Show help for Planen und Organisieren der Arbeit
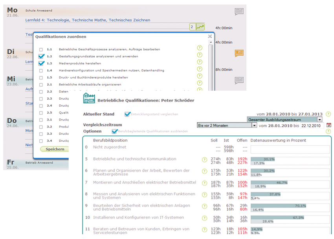 click(204, 171)
